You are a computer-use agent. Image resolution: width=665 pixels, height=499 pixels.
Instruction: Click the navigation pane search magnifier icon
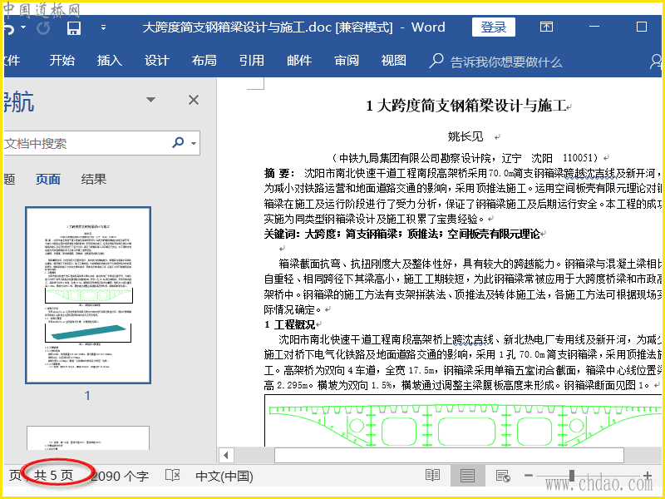178,142
